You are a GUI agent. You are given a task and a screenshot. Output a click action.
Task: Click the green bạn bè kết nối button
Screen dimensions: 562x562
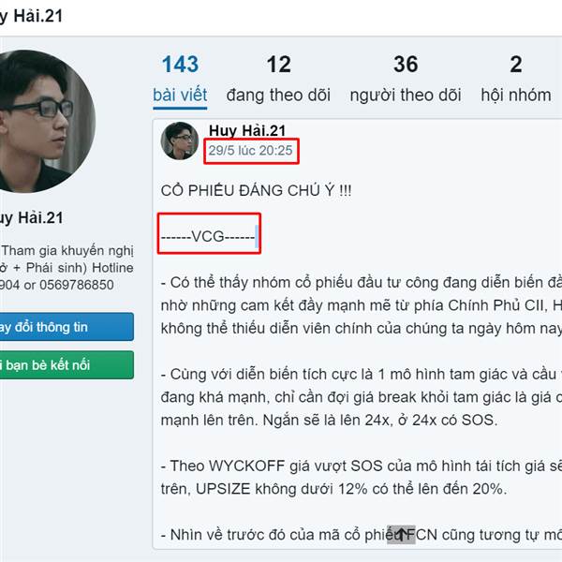tap(67, 365)
